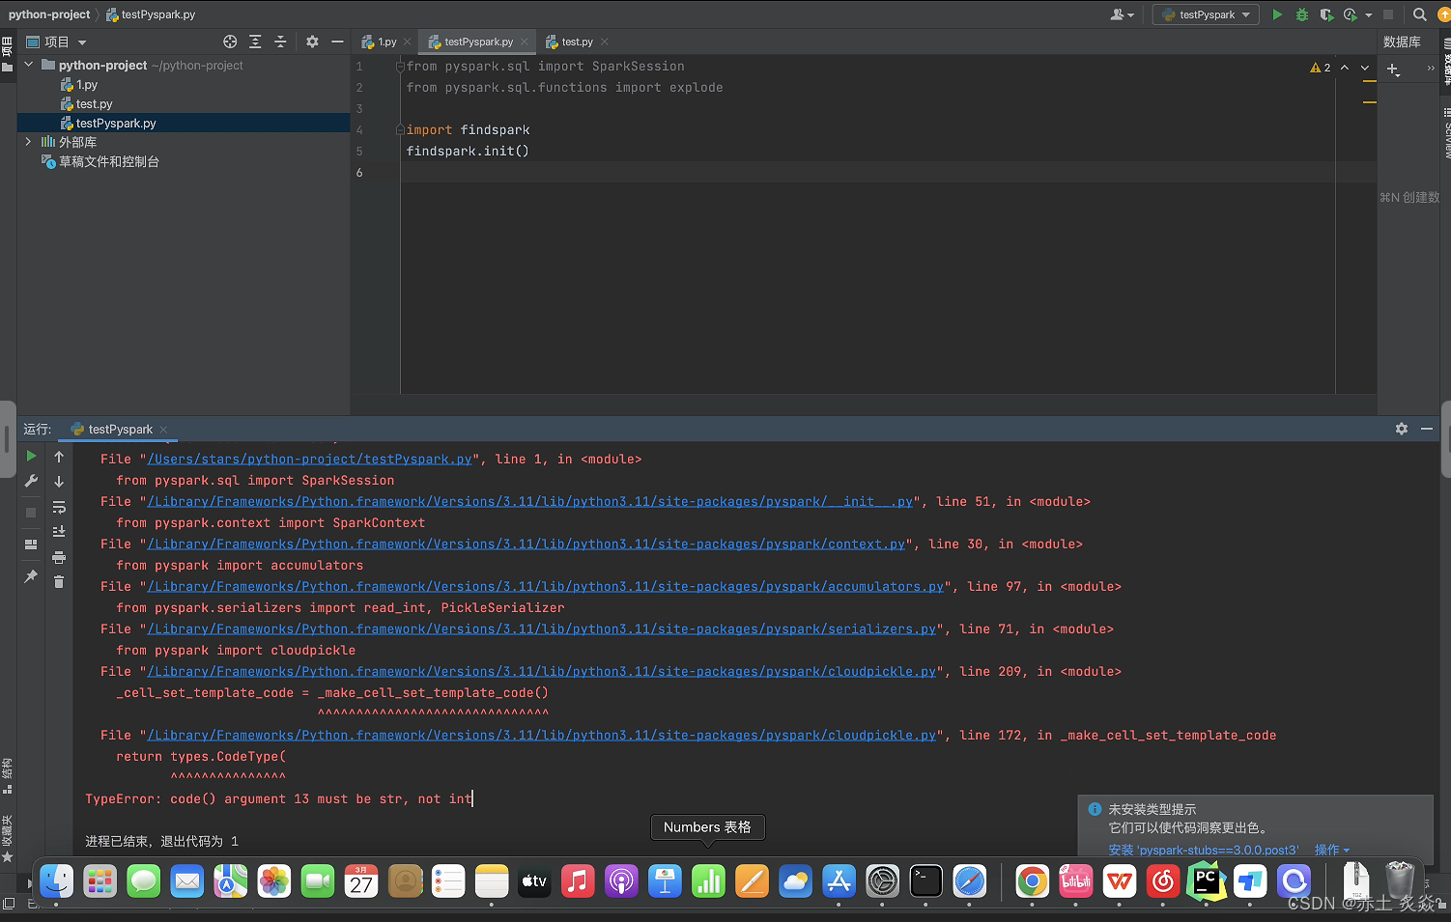This screenshot has width=1451, height=922.
Task: Click 安装 'pyspark-stubs==3.0.0.post3' link
Action: tap(1204, 850)
